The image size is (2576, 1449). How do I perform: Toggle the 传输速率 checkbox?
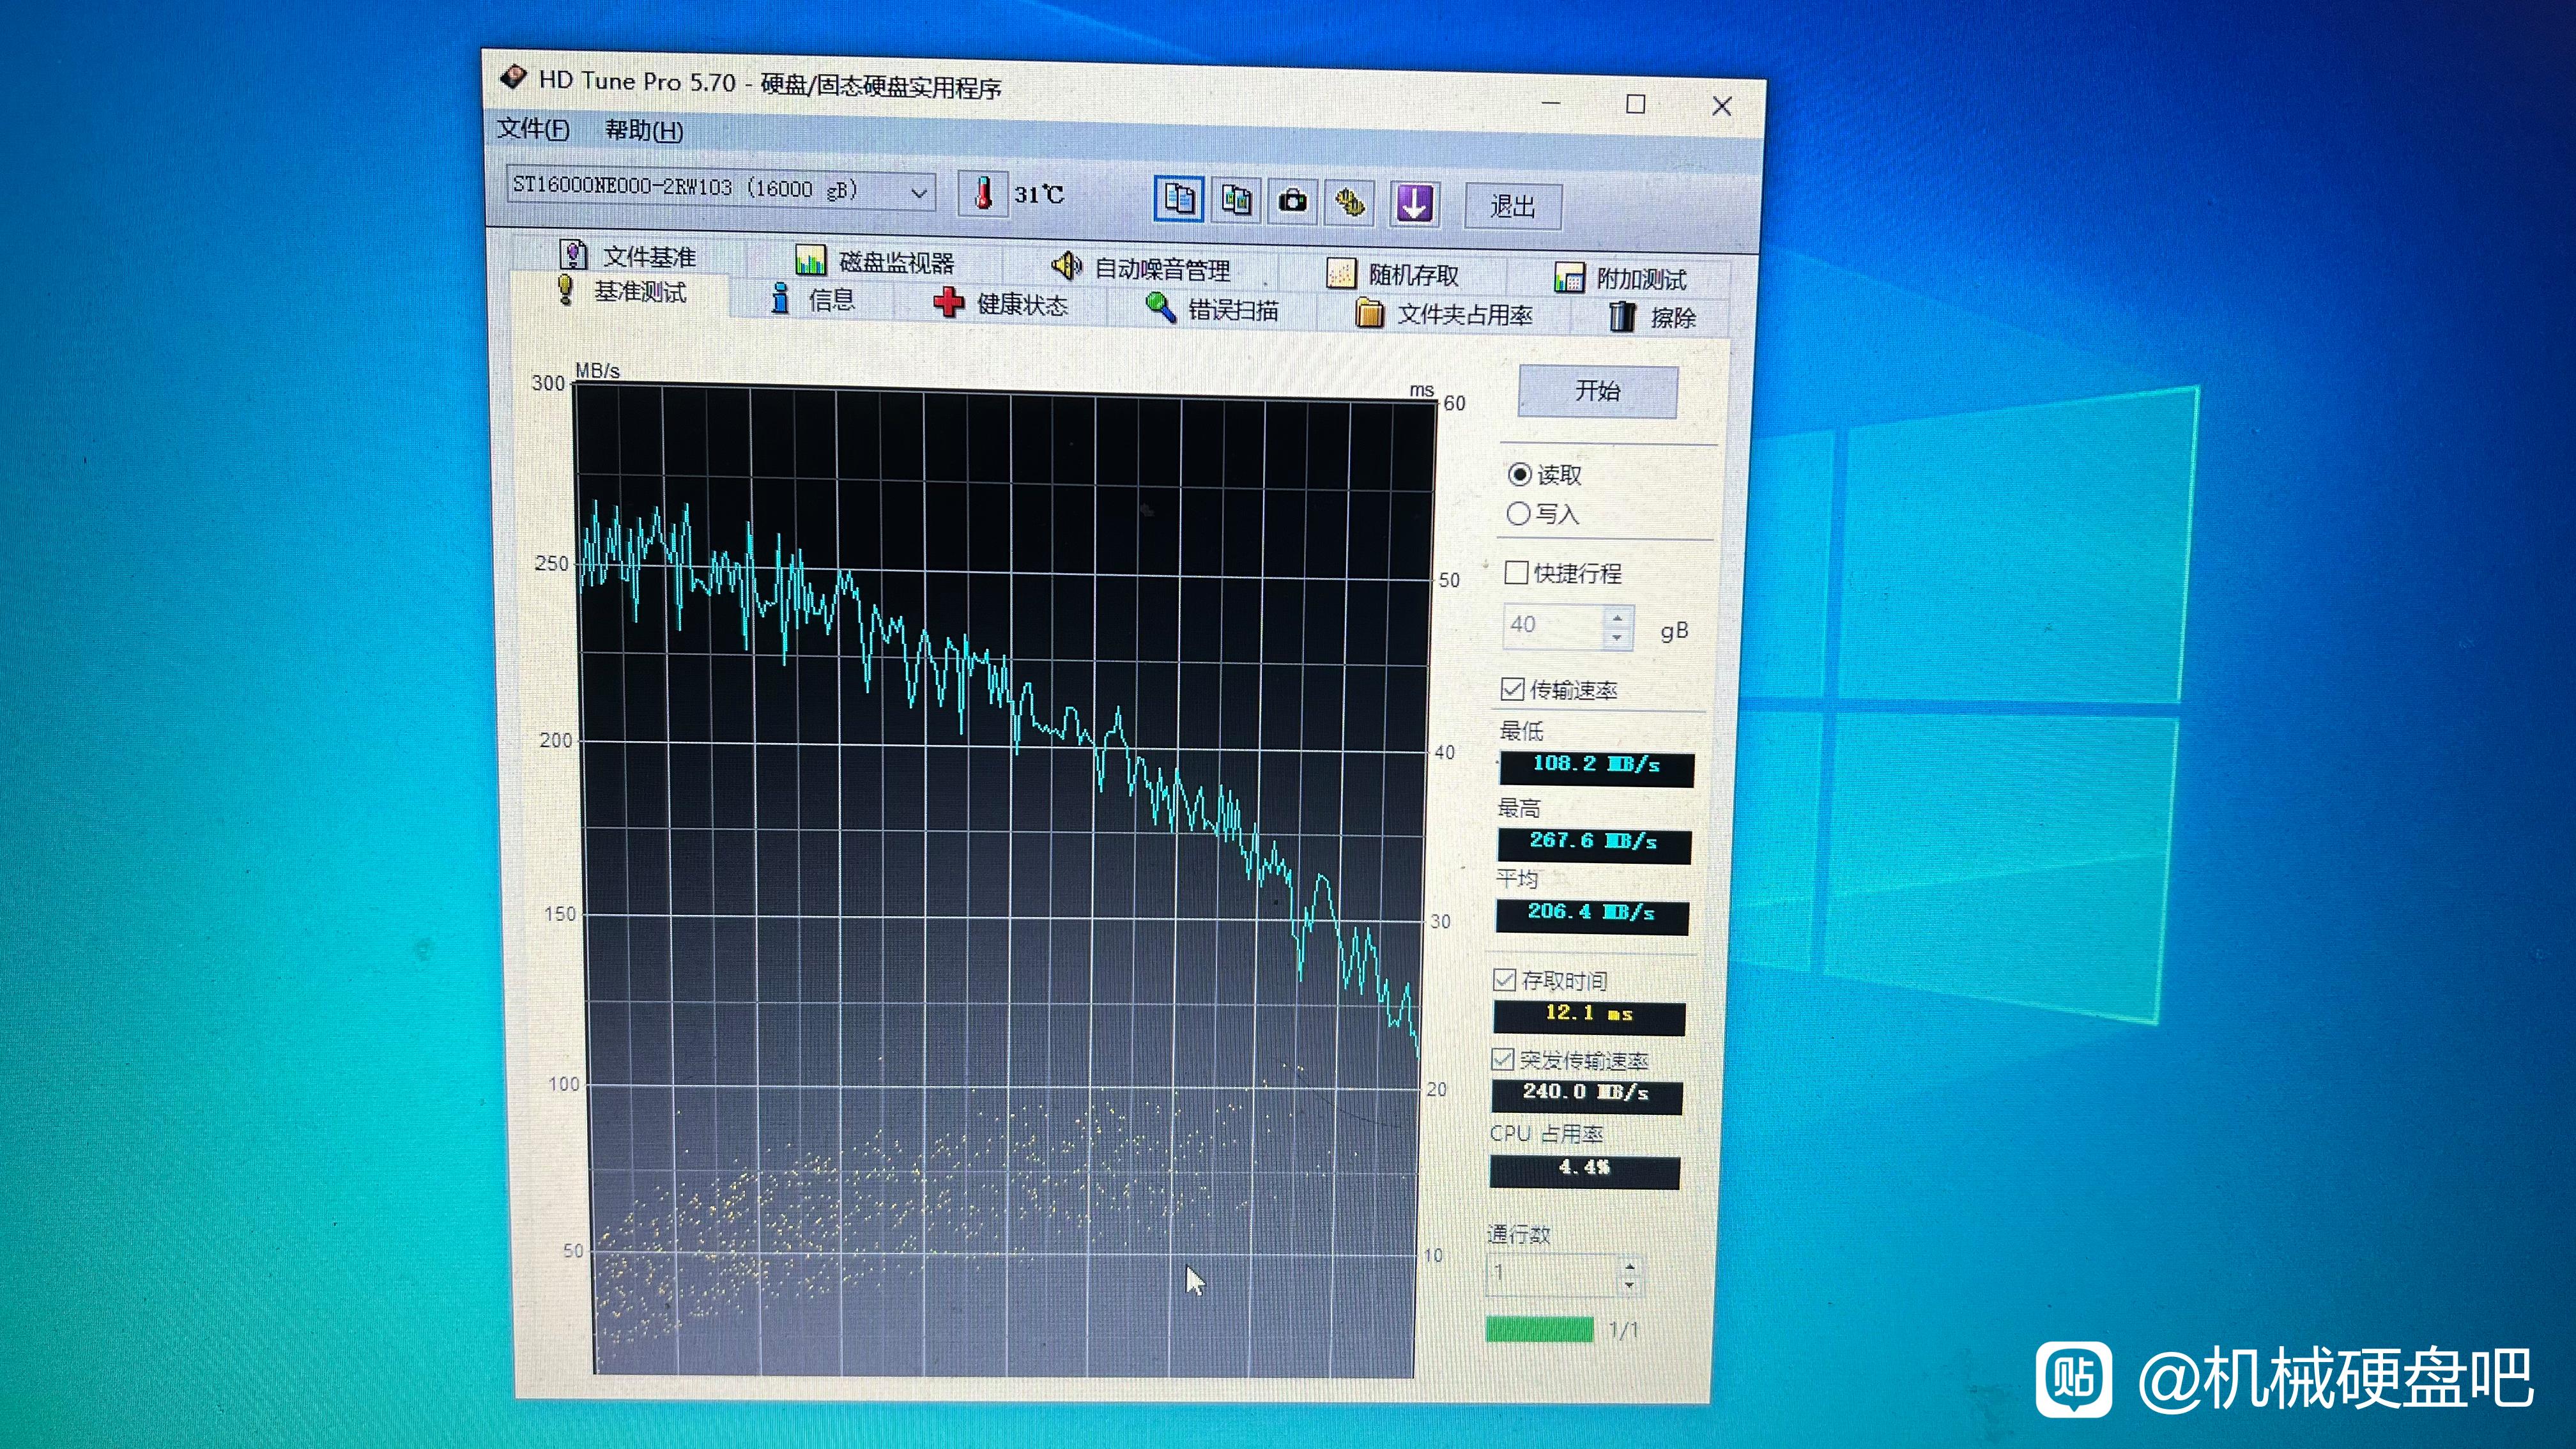[1512, 689]
